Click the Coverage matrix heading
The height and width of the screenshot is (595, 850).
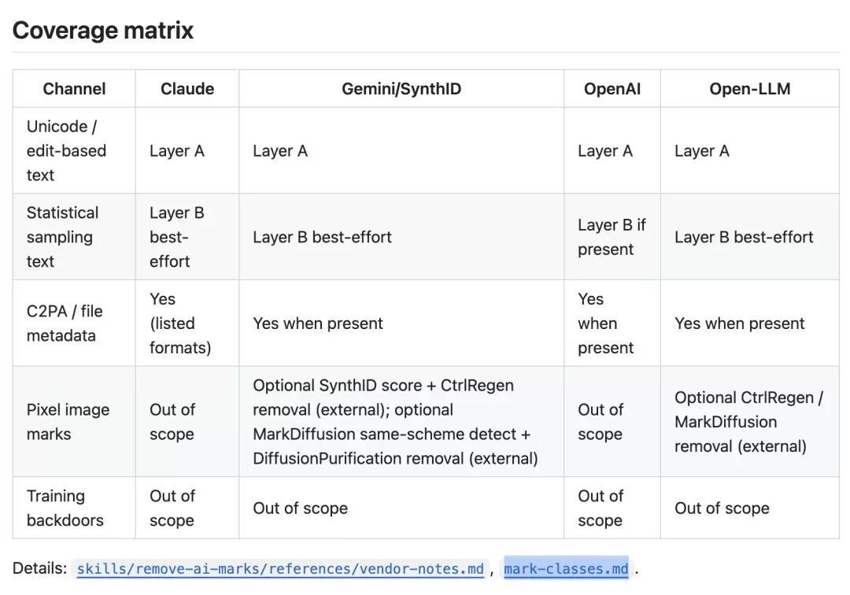point(103,31)
